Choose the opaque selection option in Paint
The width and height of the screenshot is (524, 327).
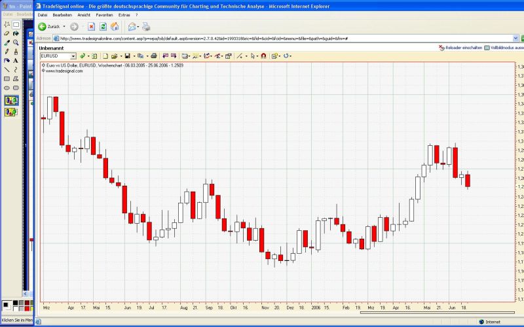(x=11, y=101)
